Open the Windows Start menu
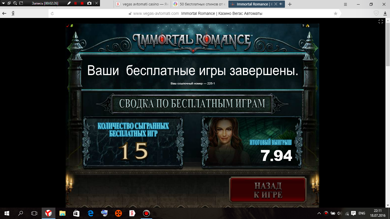This screenshot has height=219, width=390. point(7,213)
